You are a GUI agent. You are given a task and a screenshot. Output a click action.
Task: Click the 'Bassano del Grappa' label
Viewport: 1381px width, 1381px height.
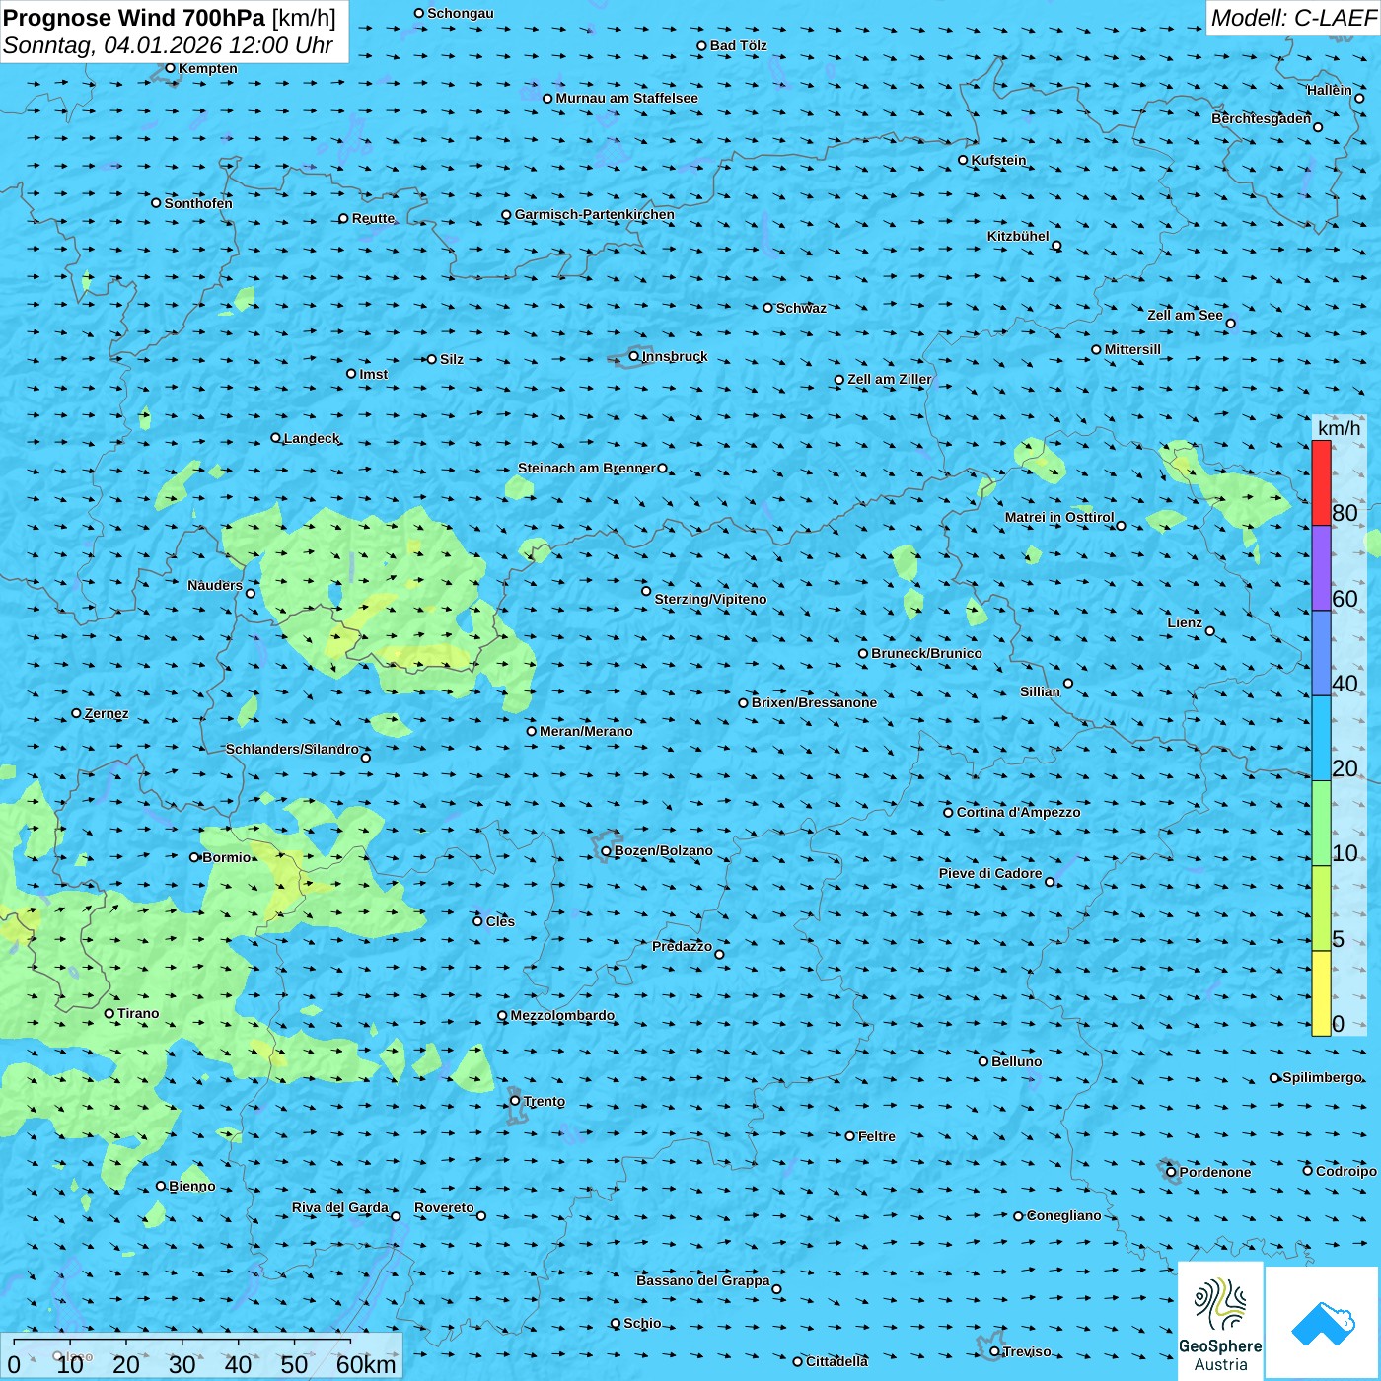coord(703,1280)
